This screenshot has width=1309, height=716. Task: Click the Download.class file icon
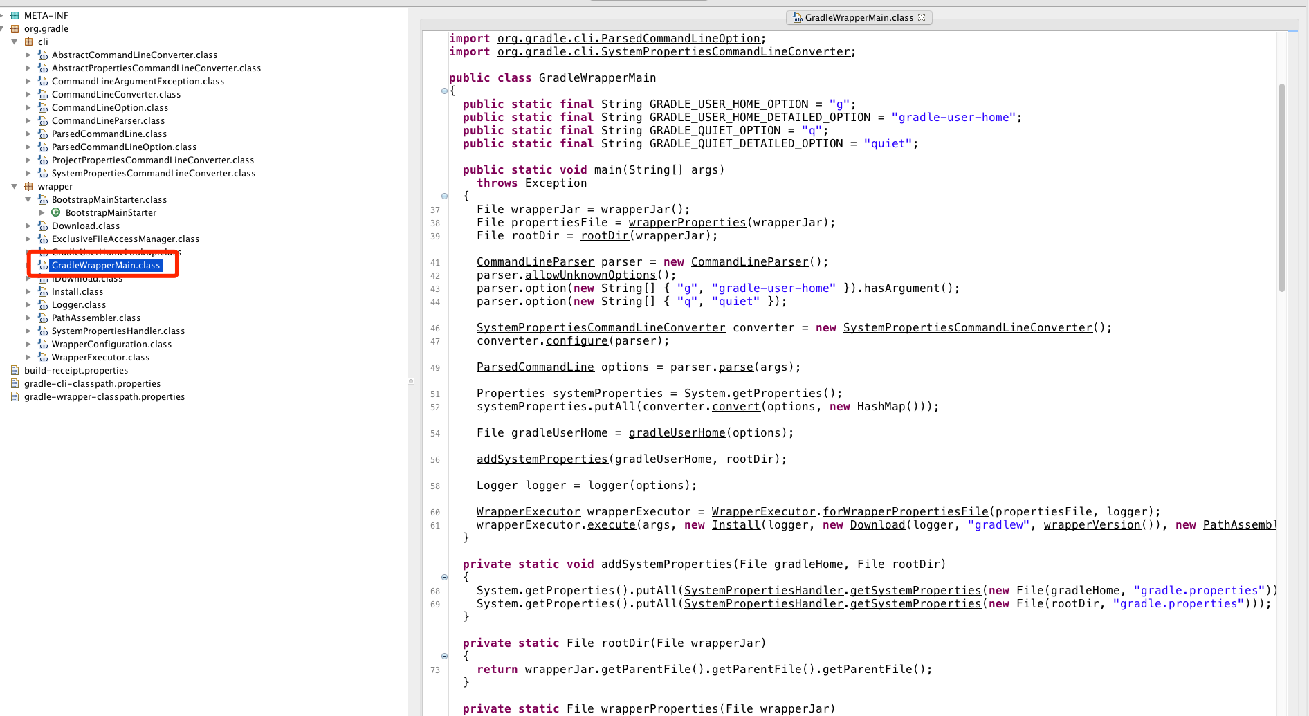(x=43, y=226)
